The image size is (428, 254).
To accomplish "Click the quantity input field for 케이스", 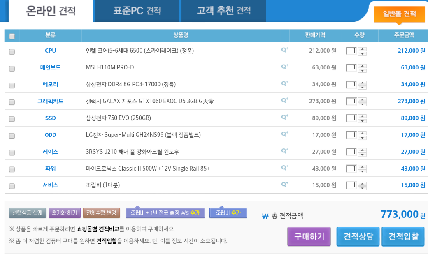I will pos(351,152).
